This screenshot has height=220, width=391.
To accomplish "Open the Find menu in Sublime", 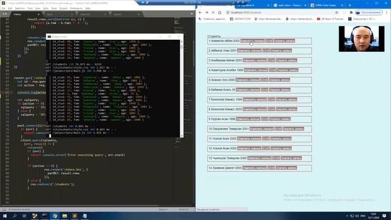I will point(30,9).
